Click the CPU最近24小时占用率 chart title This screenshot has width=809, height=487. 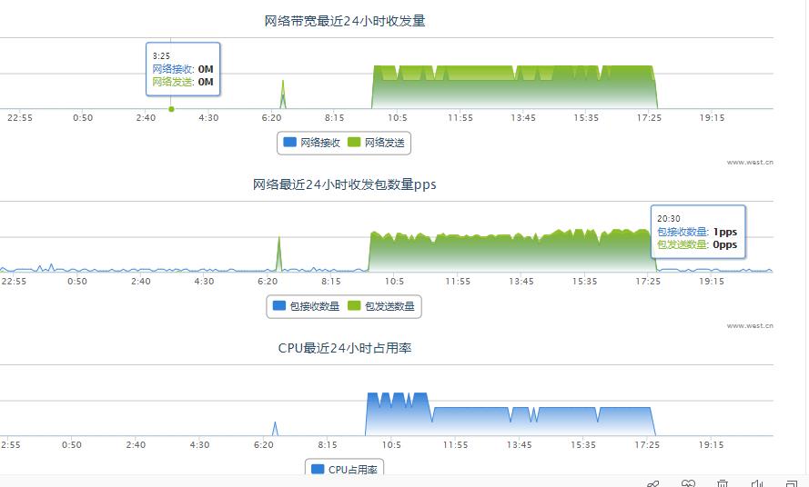(345, 348)
